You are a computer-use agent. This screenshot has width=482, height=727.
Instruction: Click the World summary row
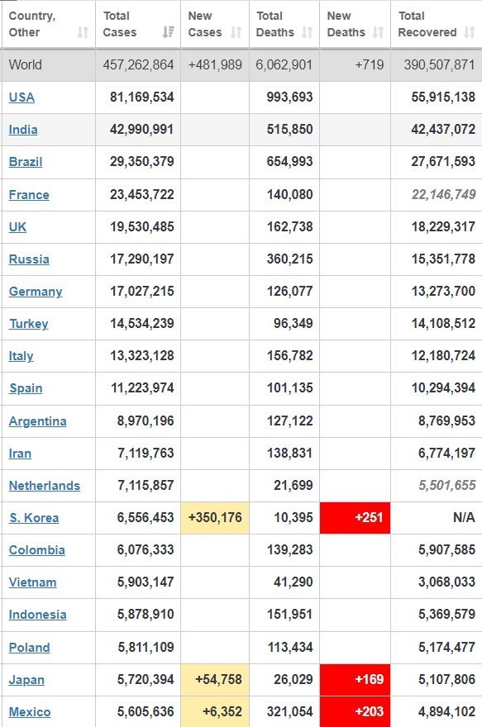[x=241, y=65]
